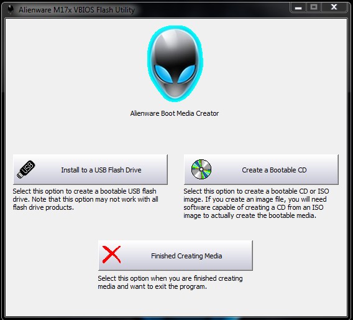Click the bootable USB flash drive description
This screenshot has height=320, width=353.
[x=86, y=199]
